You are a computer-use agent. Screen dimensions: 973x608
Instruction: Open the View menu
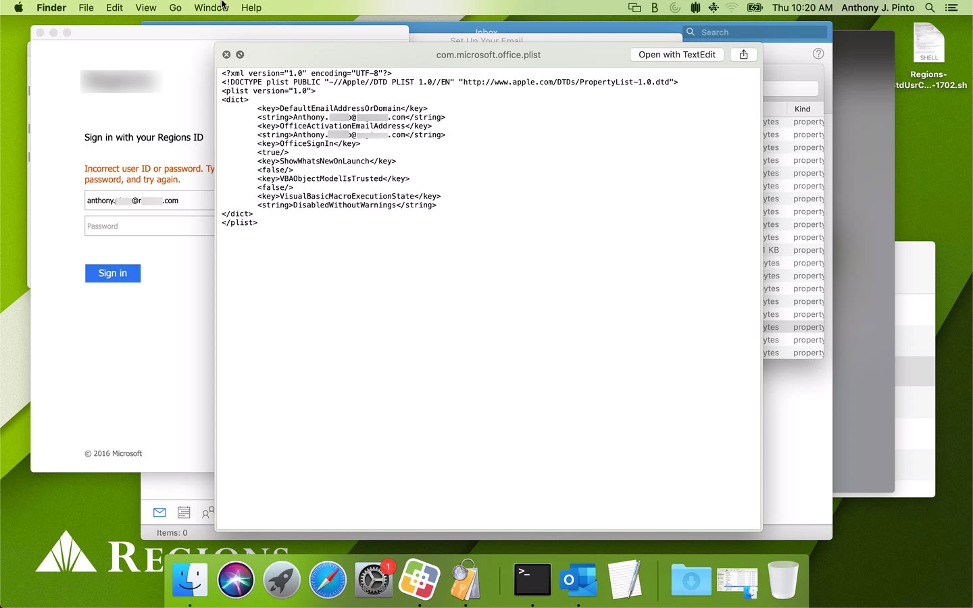coord(146,8)
